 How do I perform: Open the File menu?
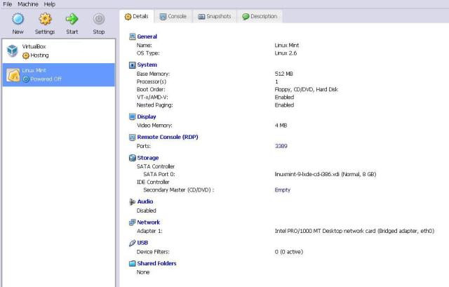tap(8, 4)
